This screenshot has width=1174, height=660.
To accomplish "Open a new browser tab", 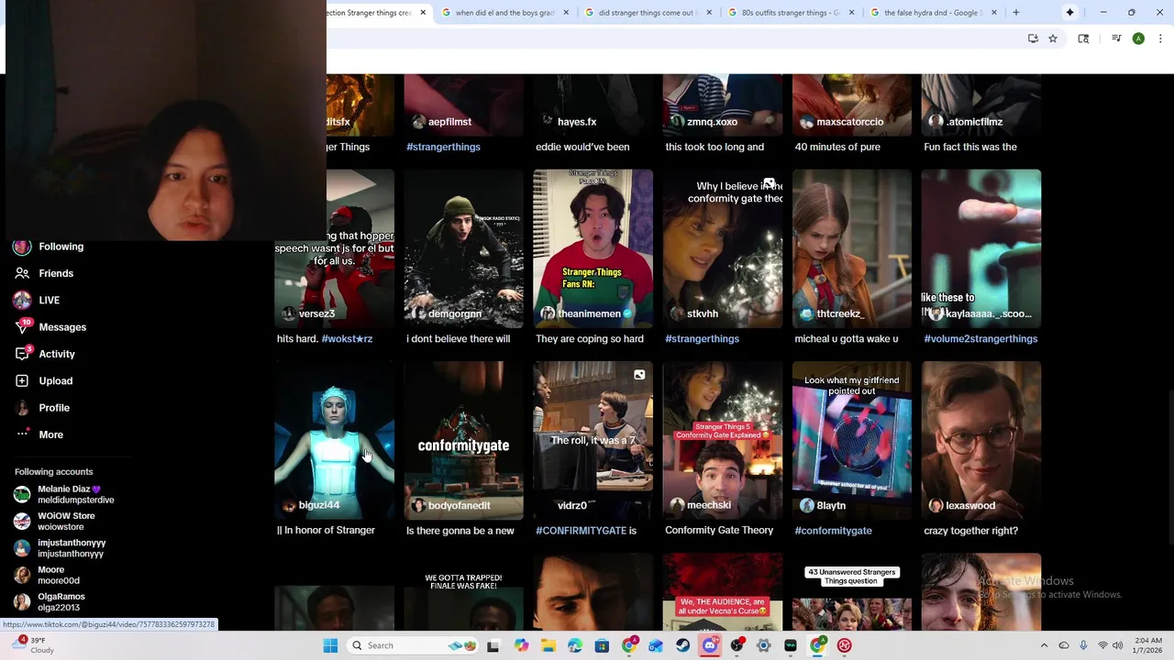I will [1016, 13].
